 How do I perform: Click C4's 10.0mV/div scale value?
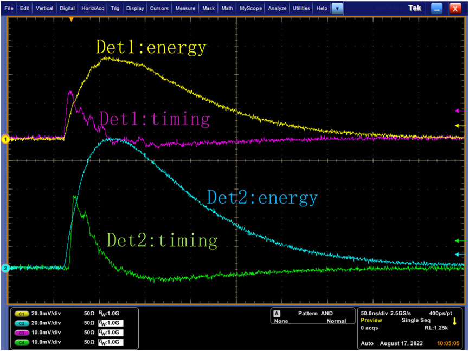pos(46,342)
